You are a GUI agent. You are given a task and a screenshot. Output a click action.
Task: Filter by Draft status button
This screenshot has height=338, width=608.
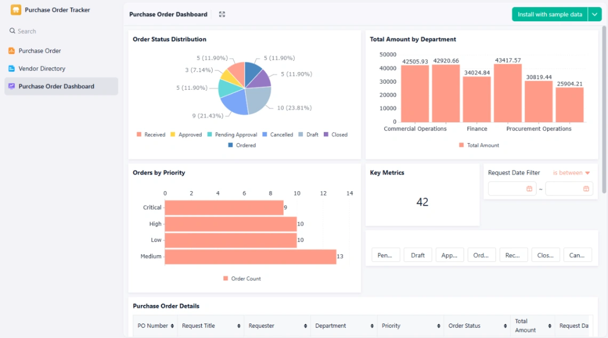click(x=418, y=255)
